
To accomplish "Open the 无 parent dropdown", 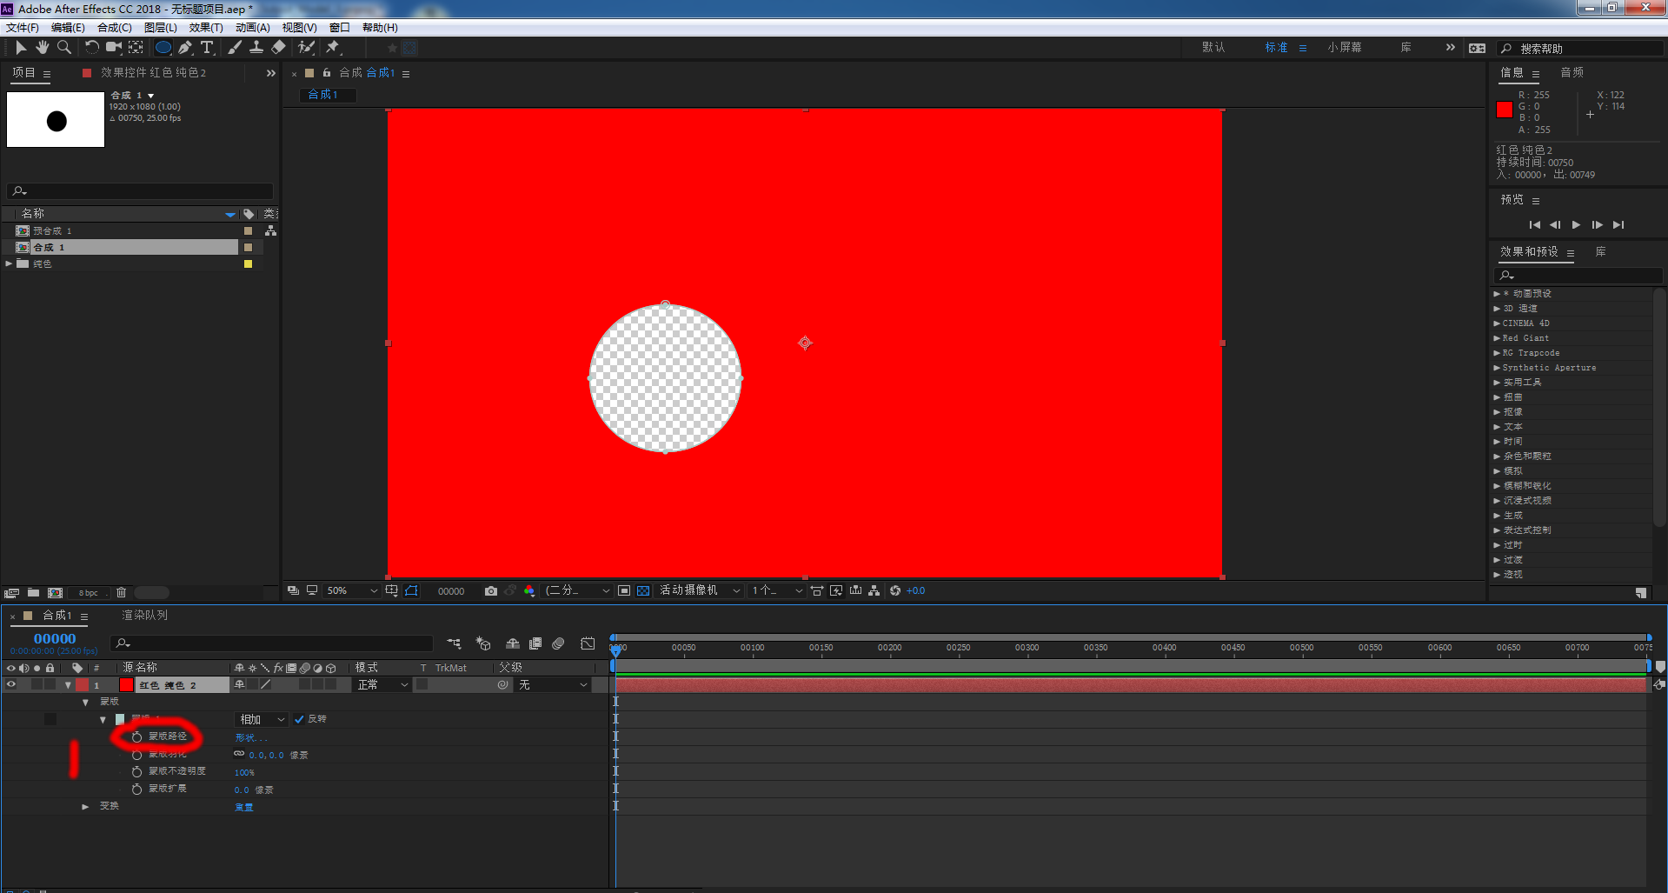I will pos(553,685).
